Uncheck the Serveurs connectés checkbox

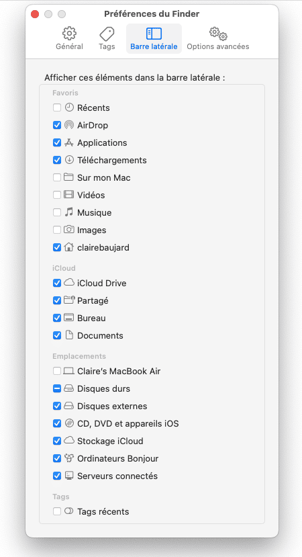(57, 476)
